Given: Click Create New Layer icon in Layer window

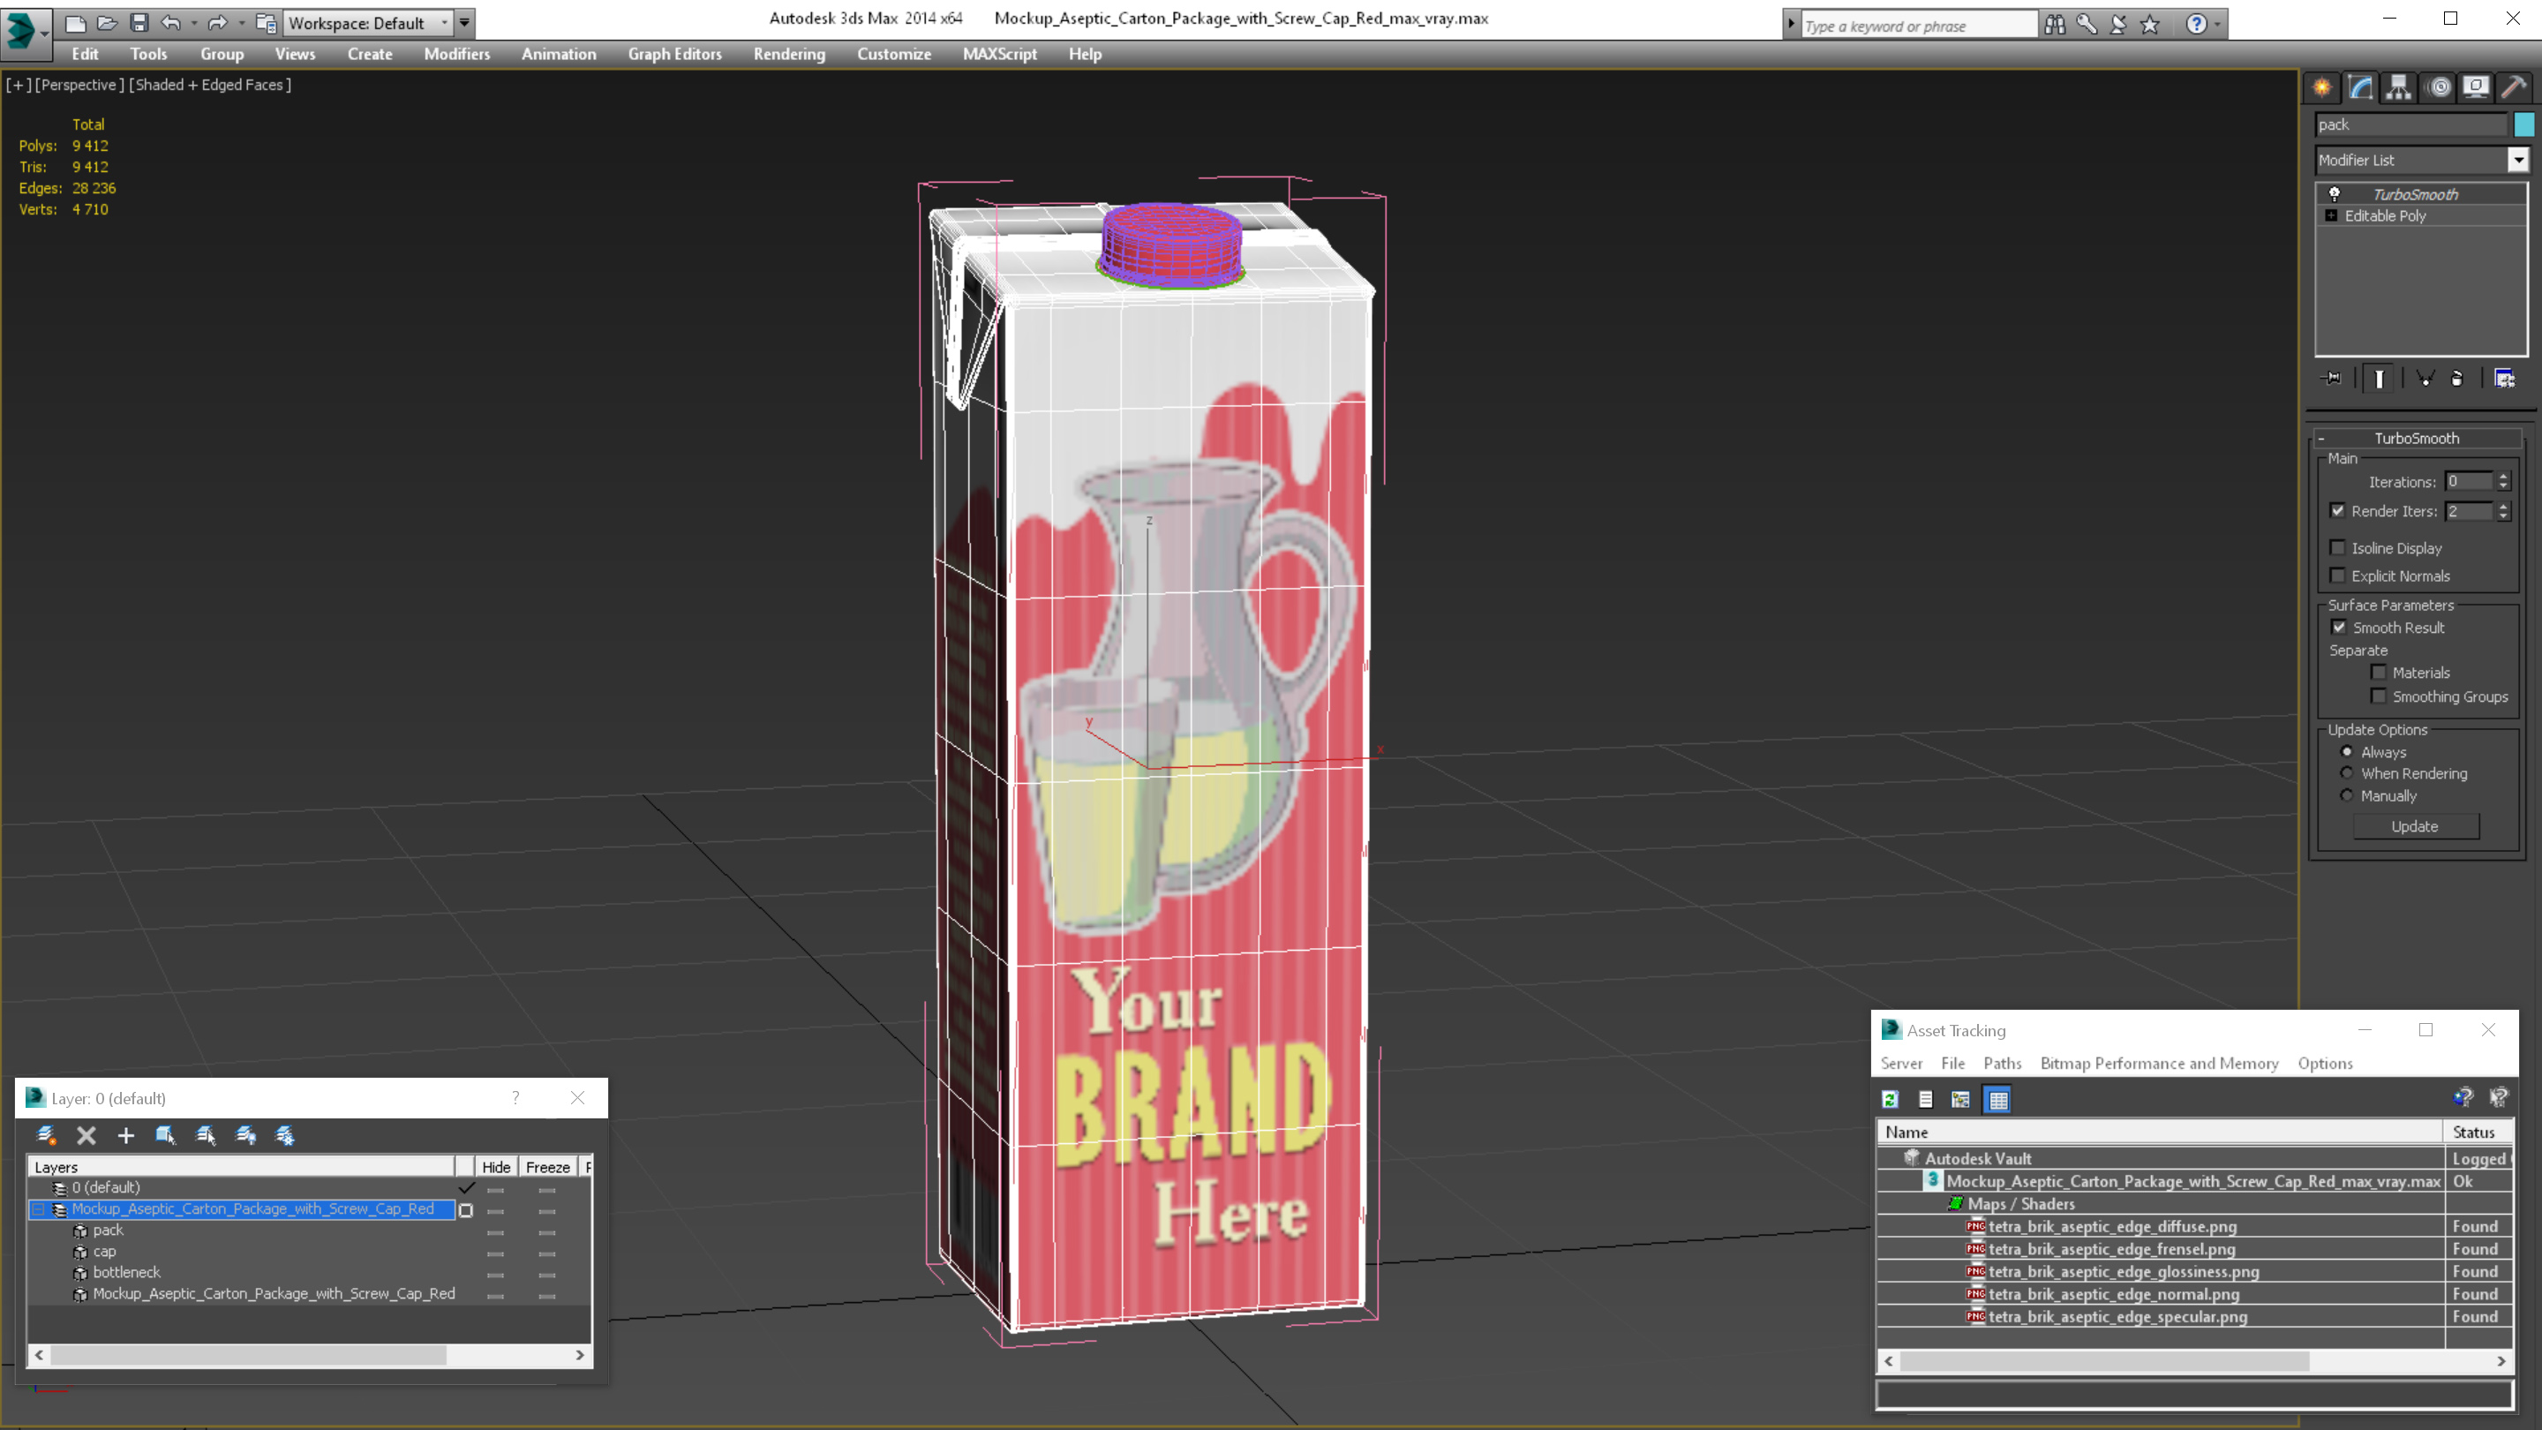Looking at the screenshot, I should coord(45,1135).
